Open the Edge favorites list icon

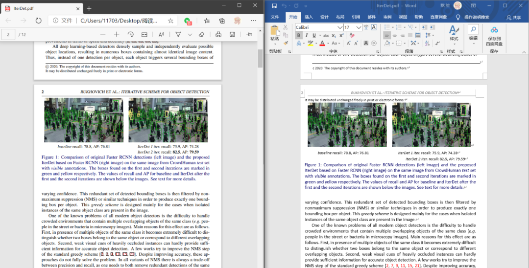pyautogui.click(x=207, y=21)
